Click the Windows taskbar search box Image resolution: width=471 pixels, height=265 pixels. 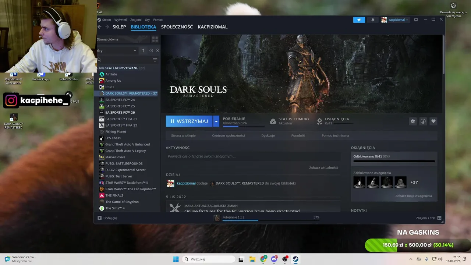(x=209, y=259)
